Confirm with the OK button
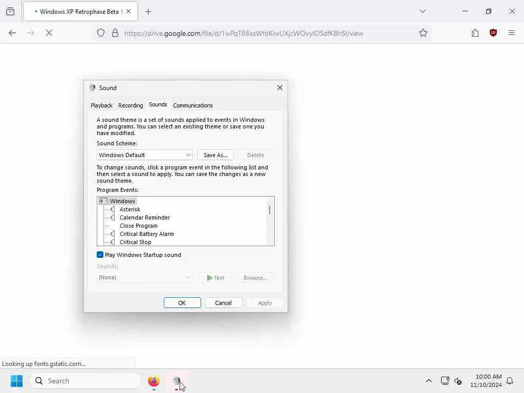 [182, 303]
